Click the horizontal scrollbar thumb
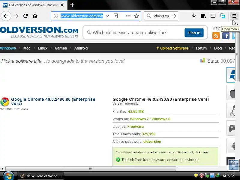Image resolution: width=240 pixels, height=180 pixels. pos(91,169)
